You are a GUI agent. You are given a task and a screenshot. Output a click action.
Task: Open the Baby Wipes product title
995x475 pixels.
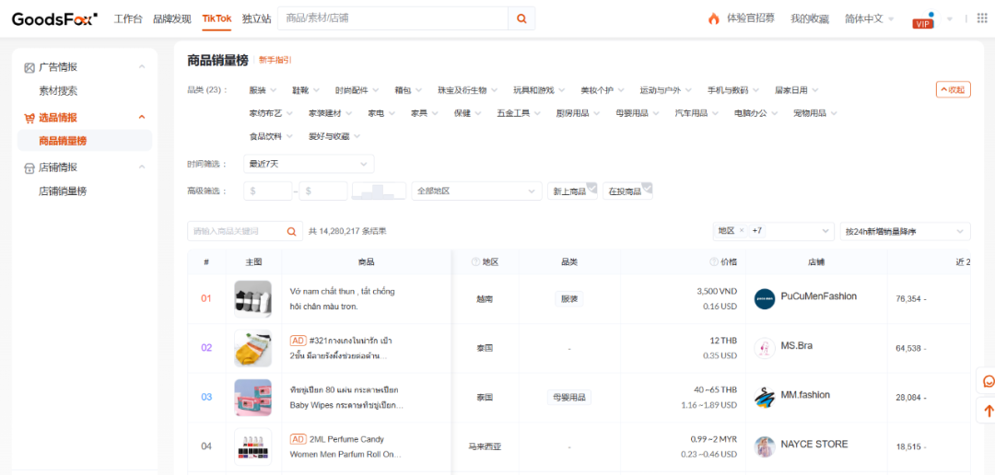346,397
